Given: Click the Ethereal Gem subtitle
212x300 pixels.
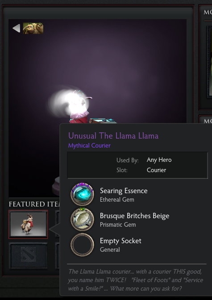Looking at the screenshot, I should click(x=117, y=199).
